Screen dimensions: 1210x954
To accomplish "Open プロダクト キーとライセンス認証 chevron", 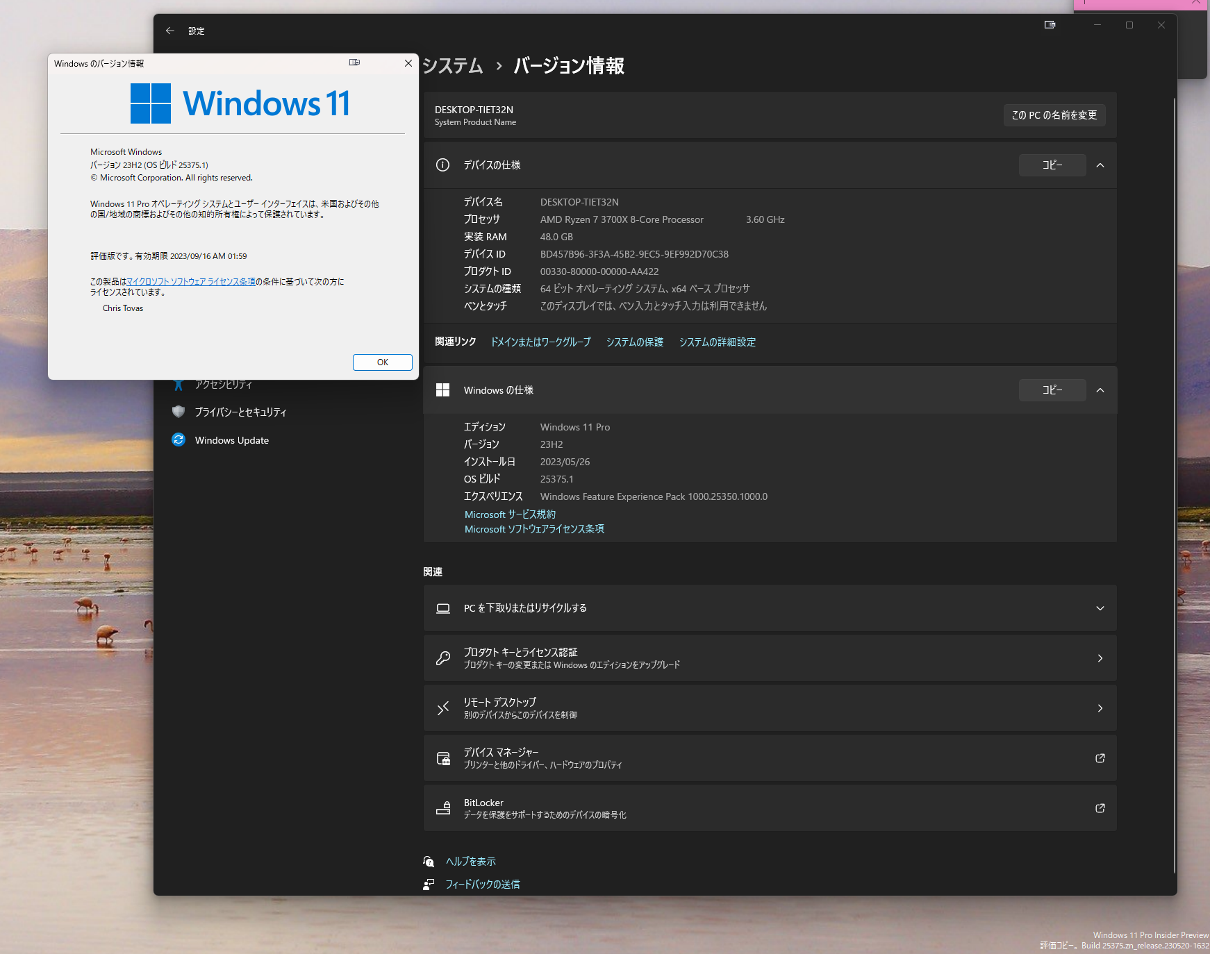I will (1100, 658).
